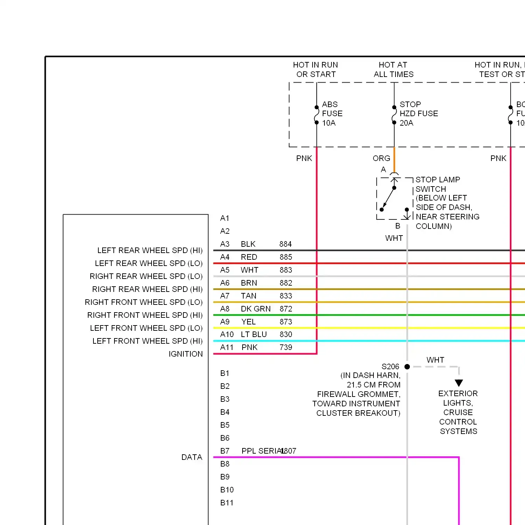
Task: Select connector pin A7
Action: (225, 296)
